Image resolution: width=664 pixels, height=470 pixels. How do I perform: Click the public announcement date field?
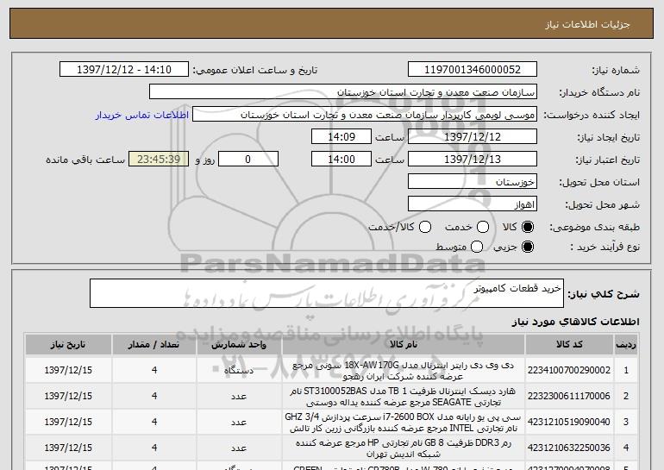(124, 70)
